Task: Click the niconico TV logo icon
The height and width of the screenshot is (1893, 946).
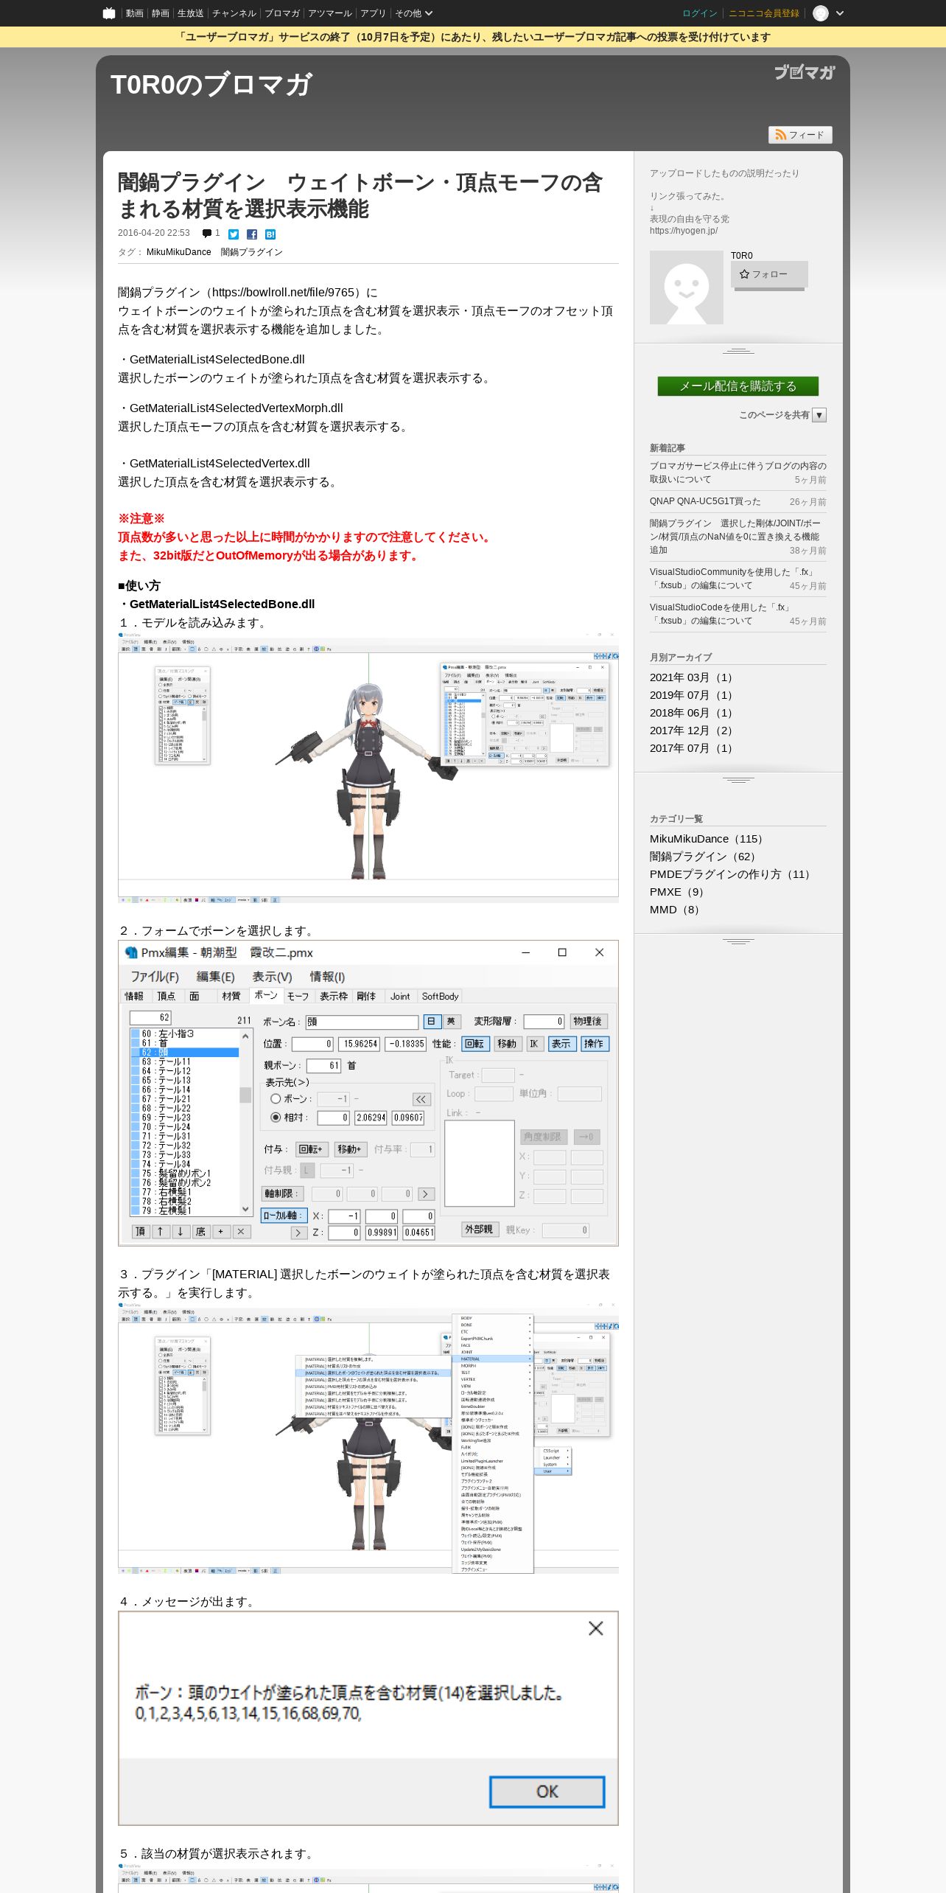Action: click(109, 13)
